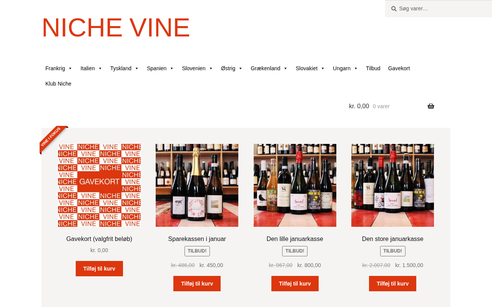The height and width of the screenshot is (307, 492).
Task: Open the Tilbud menu item
Action: [373, 68]
